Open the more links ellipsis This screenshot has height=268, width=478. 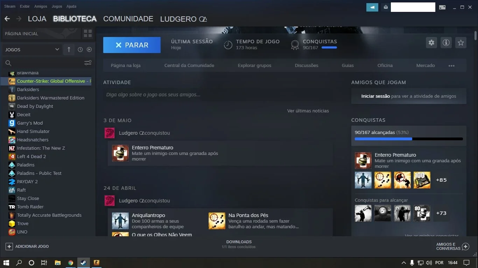pyautogui.click(x=451, y=66)
